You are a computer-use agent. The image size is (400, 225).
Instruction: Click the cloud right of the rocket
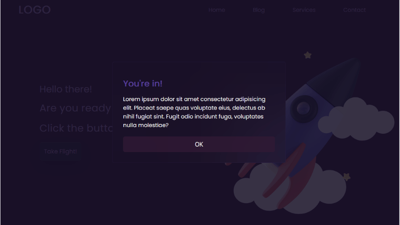pos(356,119)
